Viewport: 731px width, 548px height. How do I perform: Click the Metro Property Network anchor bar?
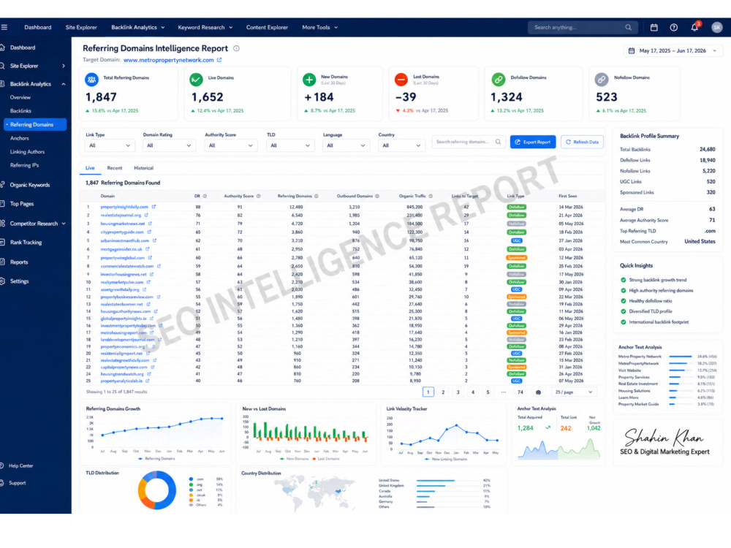point(681,357)
